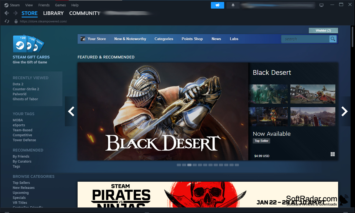The width and height of the screenshot is (355, 213).
Task: Click the Steam logo menu icon
Action: pyautogui.click(x=6, y=5)
